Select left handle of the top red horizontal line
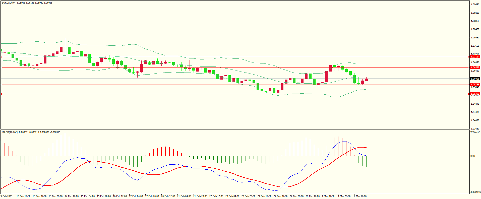This screenshot has width=481, height=199. click(x=1, y=57)
